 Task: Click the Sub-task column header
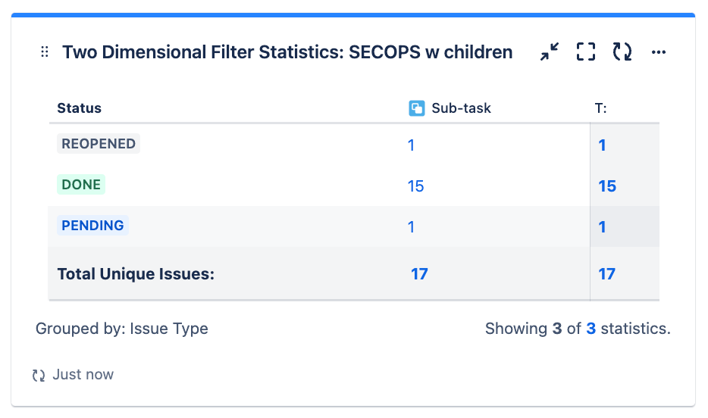[461, 108]
